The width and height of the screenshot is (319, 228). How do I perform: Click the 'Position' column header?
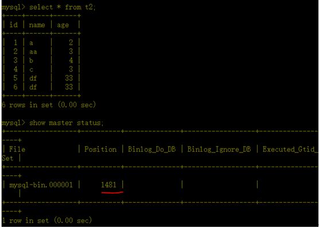(100, 150)
